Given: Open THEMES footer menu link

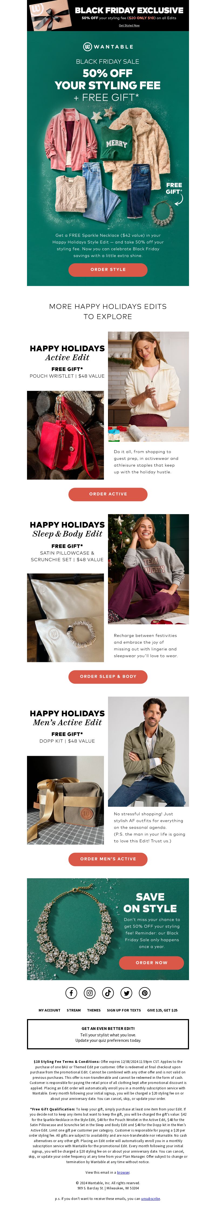Looking at the screenshot, I should (x=93, y=1010).
